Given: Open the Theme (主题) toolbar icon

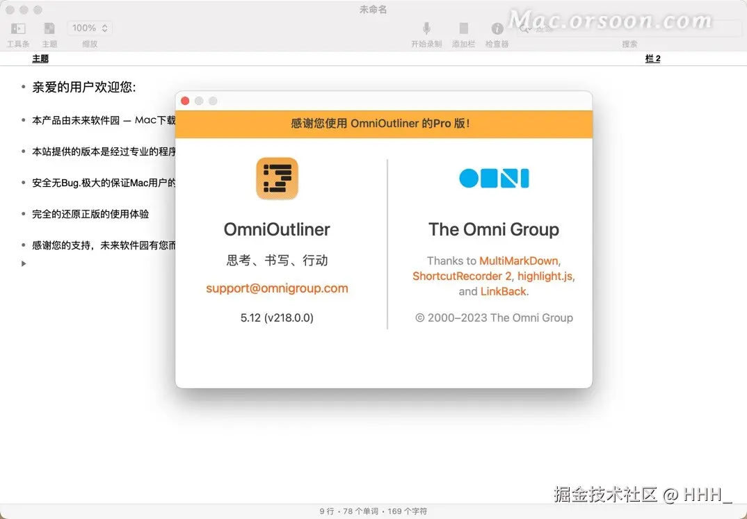Looking at the screenshot, I should 49,28.
